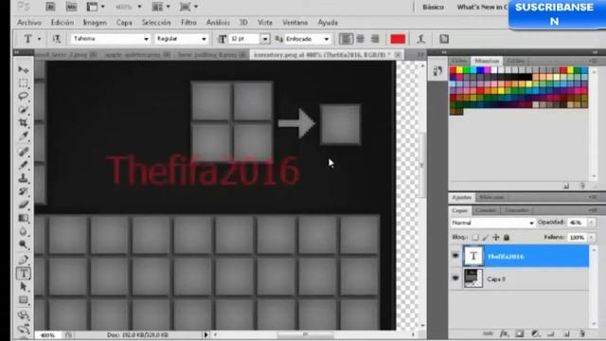Toggle lock transparent pixels
606x341 pixels.
point(475,238)
